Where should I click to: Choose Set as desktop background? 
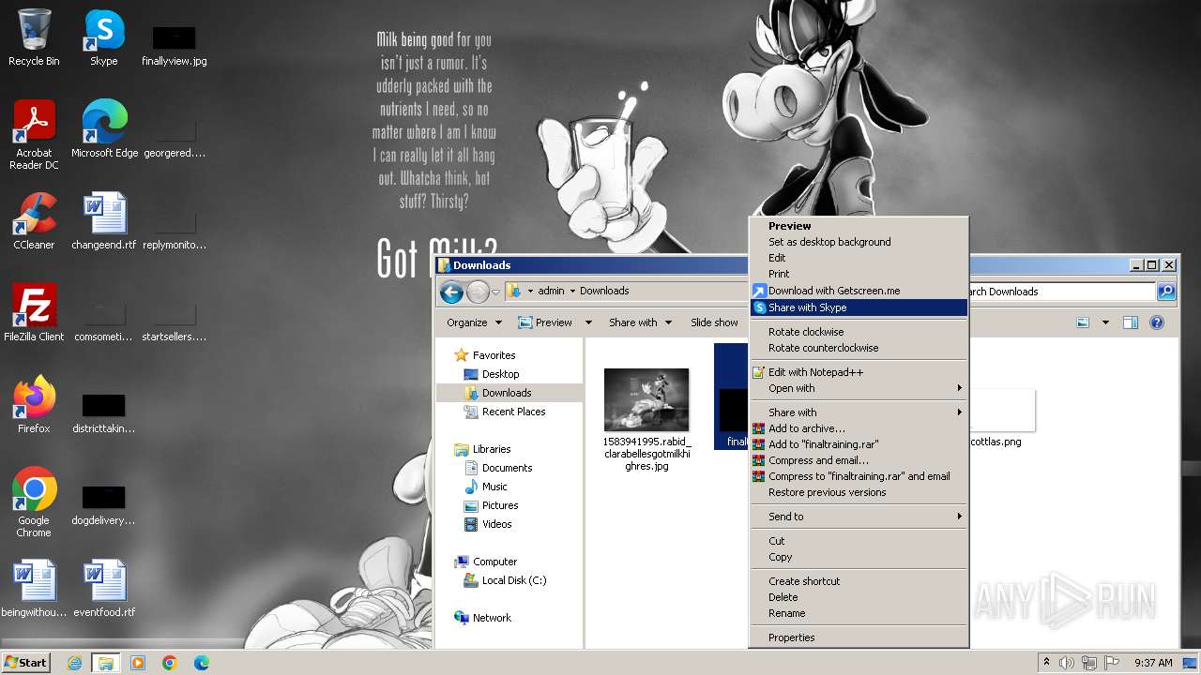pyautogui.click(x=859, y=242)
